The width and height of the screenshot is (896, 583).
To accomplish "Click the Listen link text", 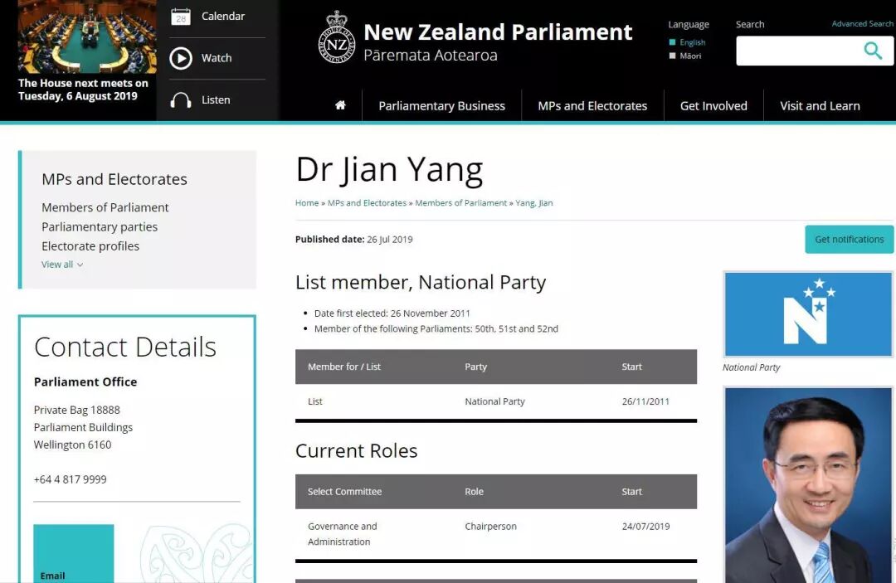I will point(216,100).
